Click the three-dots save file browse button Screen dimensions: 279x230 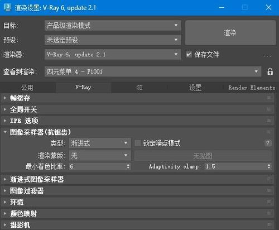tap(267, 55)
